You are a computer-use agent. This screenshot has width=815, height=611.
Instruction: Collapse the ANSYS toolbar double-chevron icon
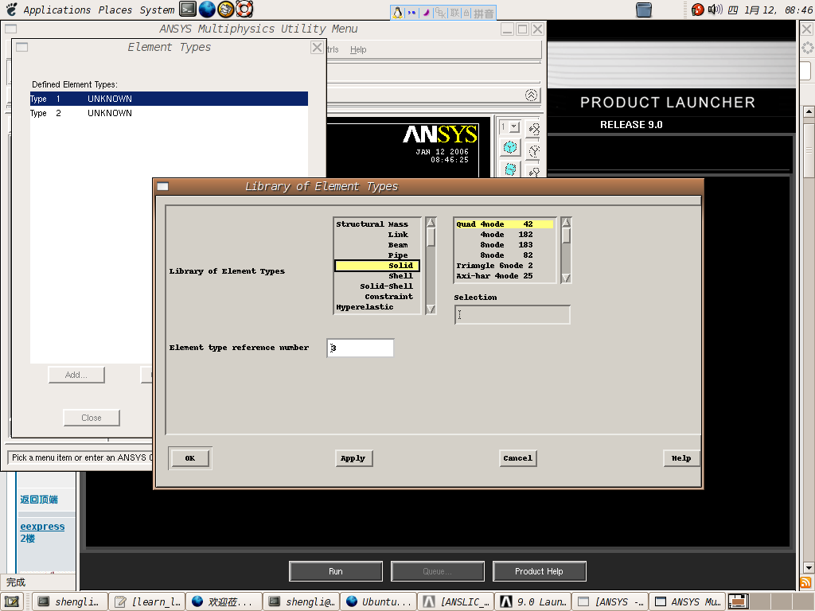(531, 95)
